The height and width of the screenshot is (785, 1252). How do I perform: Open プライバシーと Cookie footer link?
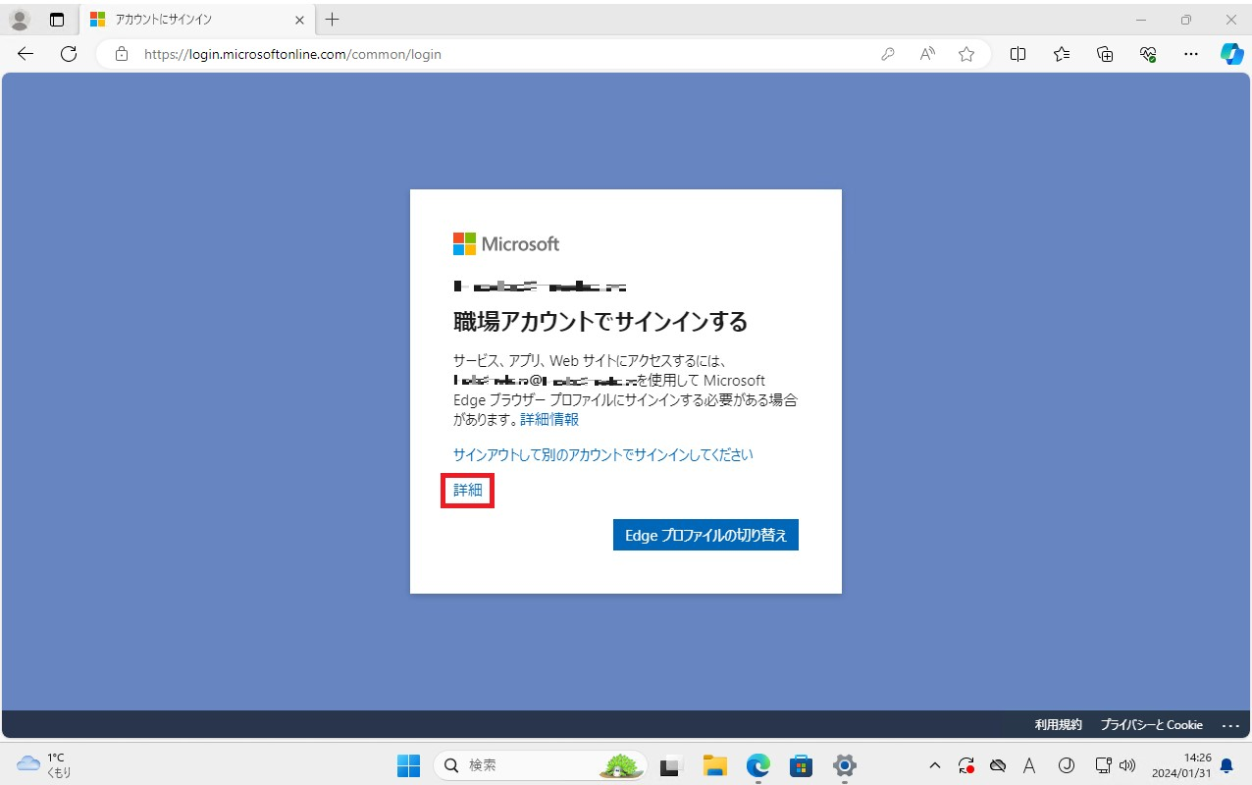1151,724
